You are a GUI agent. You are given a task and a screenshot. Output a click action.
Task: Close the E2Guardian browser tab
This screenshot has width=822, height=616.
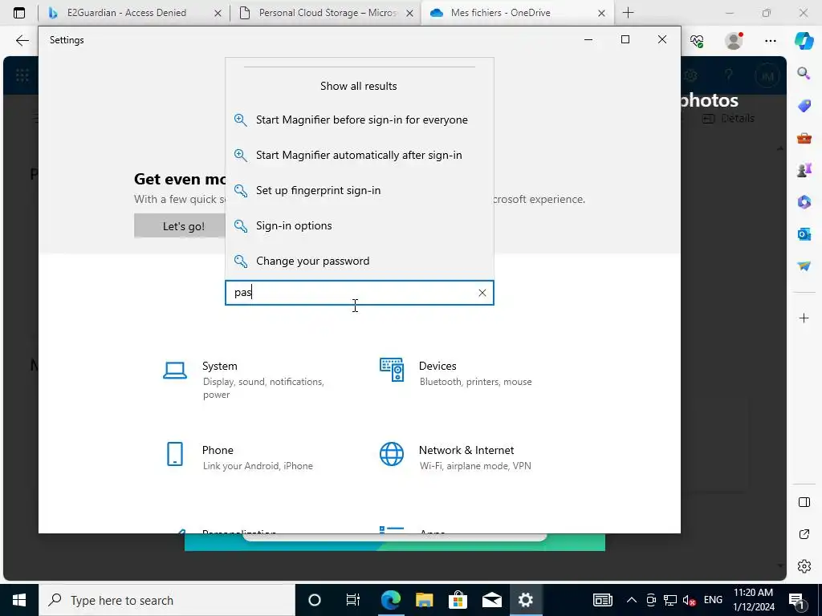[218, 13]
